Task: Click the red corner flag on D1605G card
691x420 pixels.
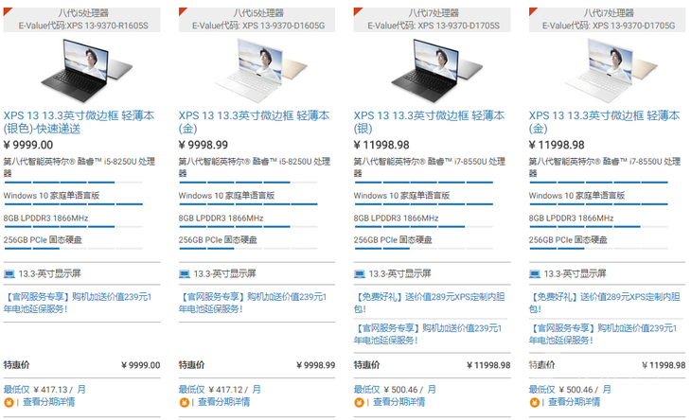Action: [x=183, y=11]
